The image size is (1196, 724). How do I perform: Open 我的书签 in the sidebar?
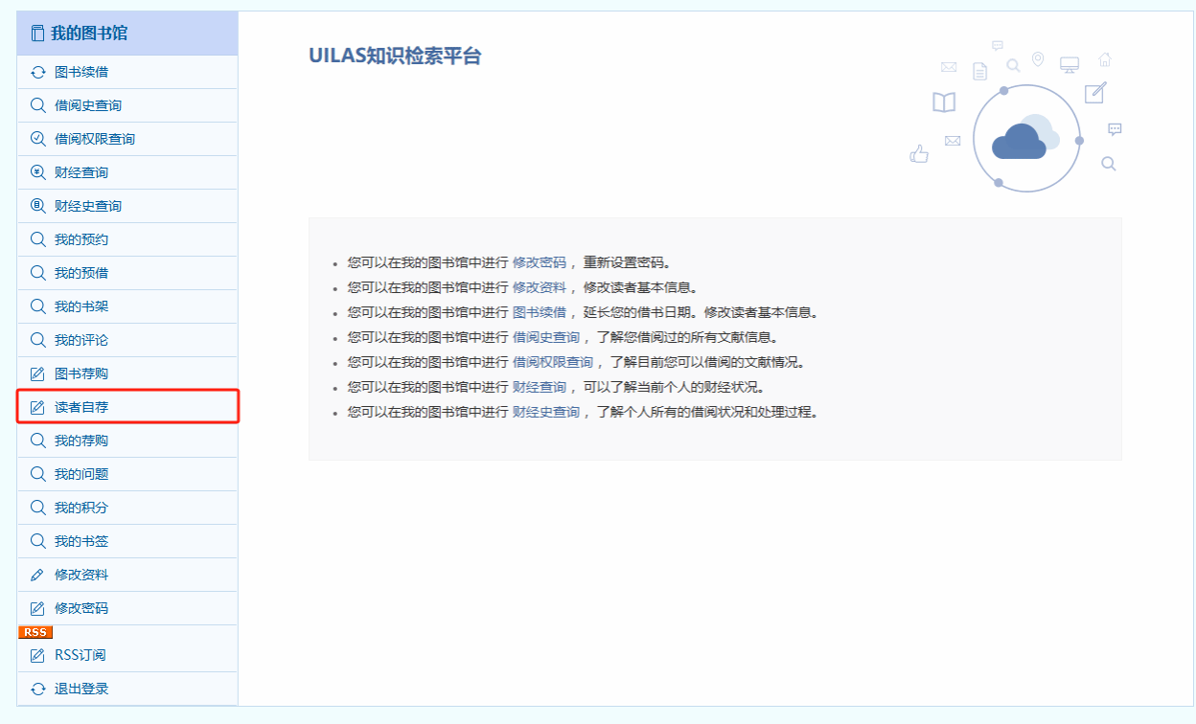tap(127, 541)
